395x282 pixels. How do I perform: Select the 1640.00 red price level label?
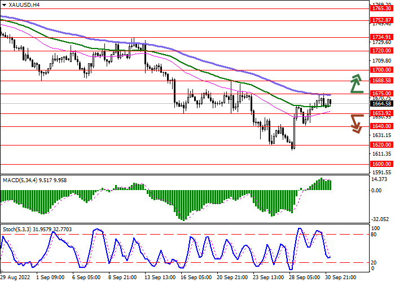[x=381, y=126]
